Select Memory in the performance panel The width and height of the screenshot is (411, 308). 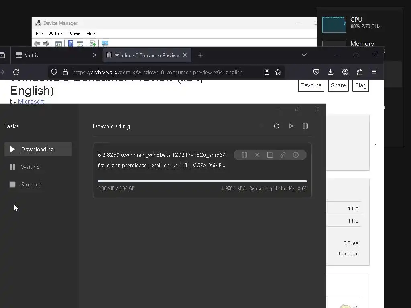coord(362,43)
